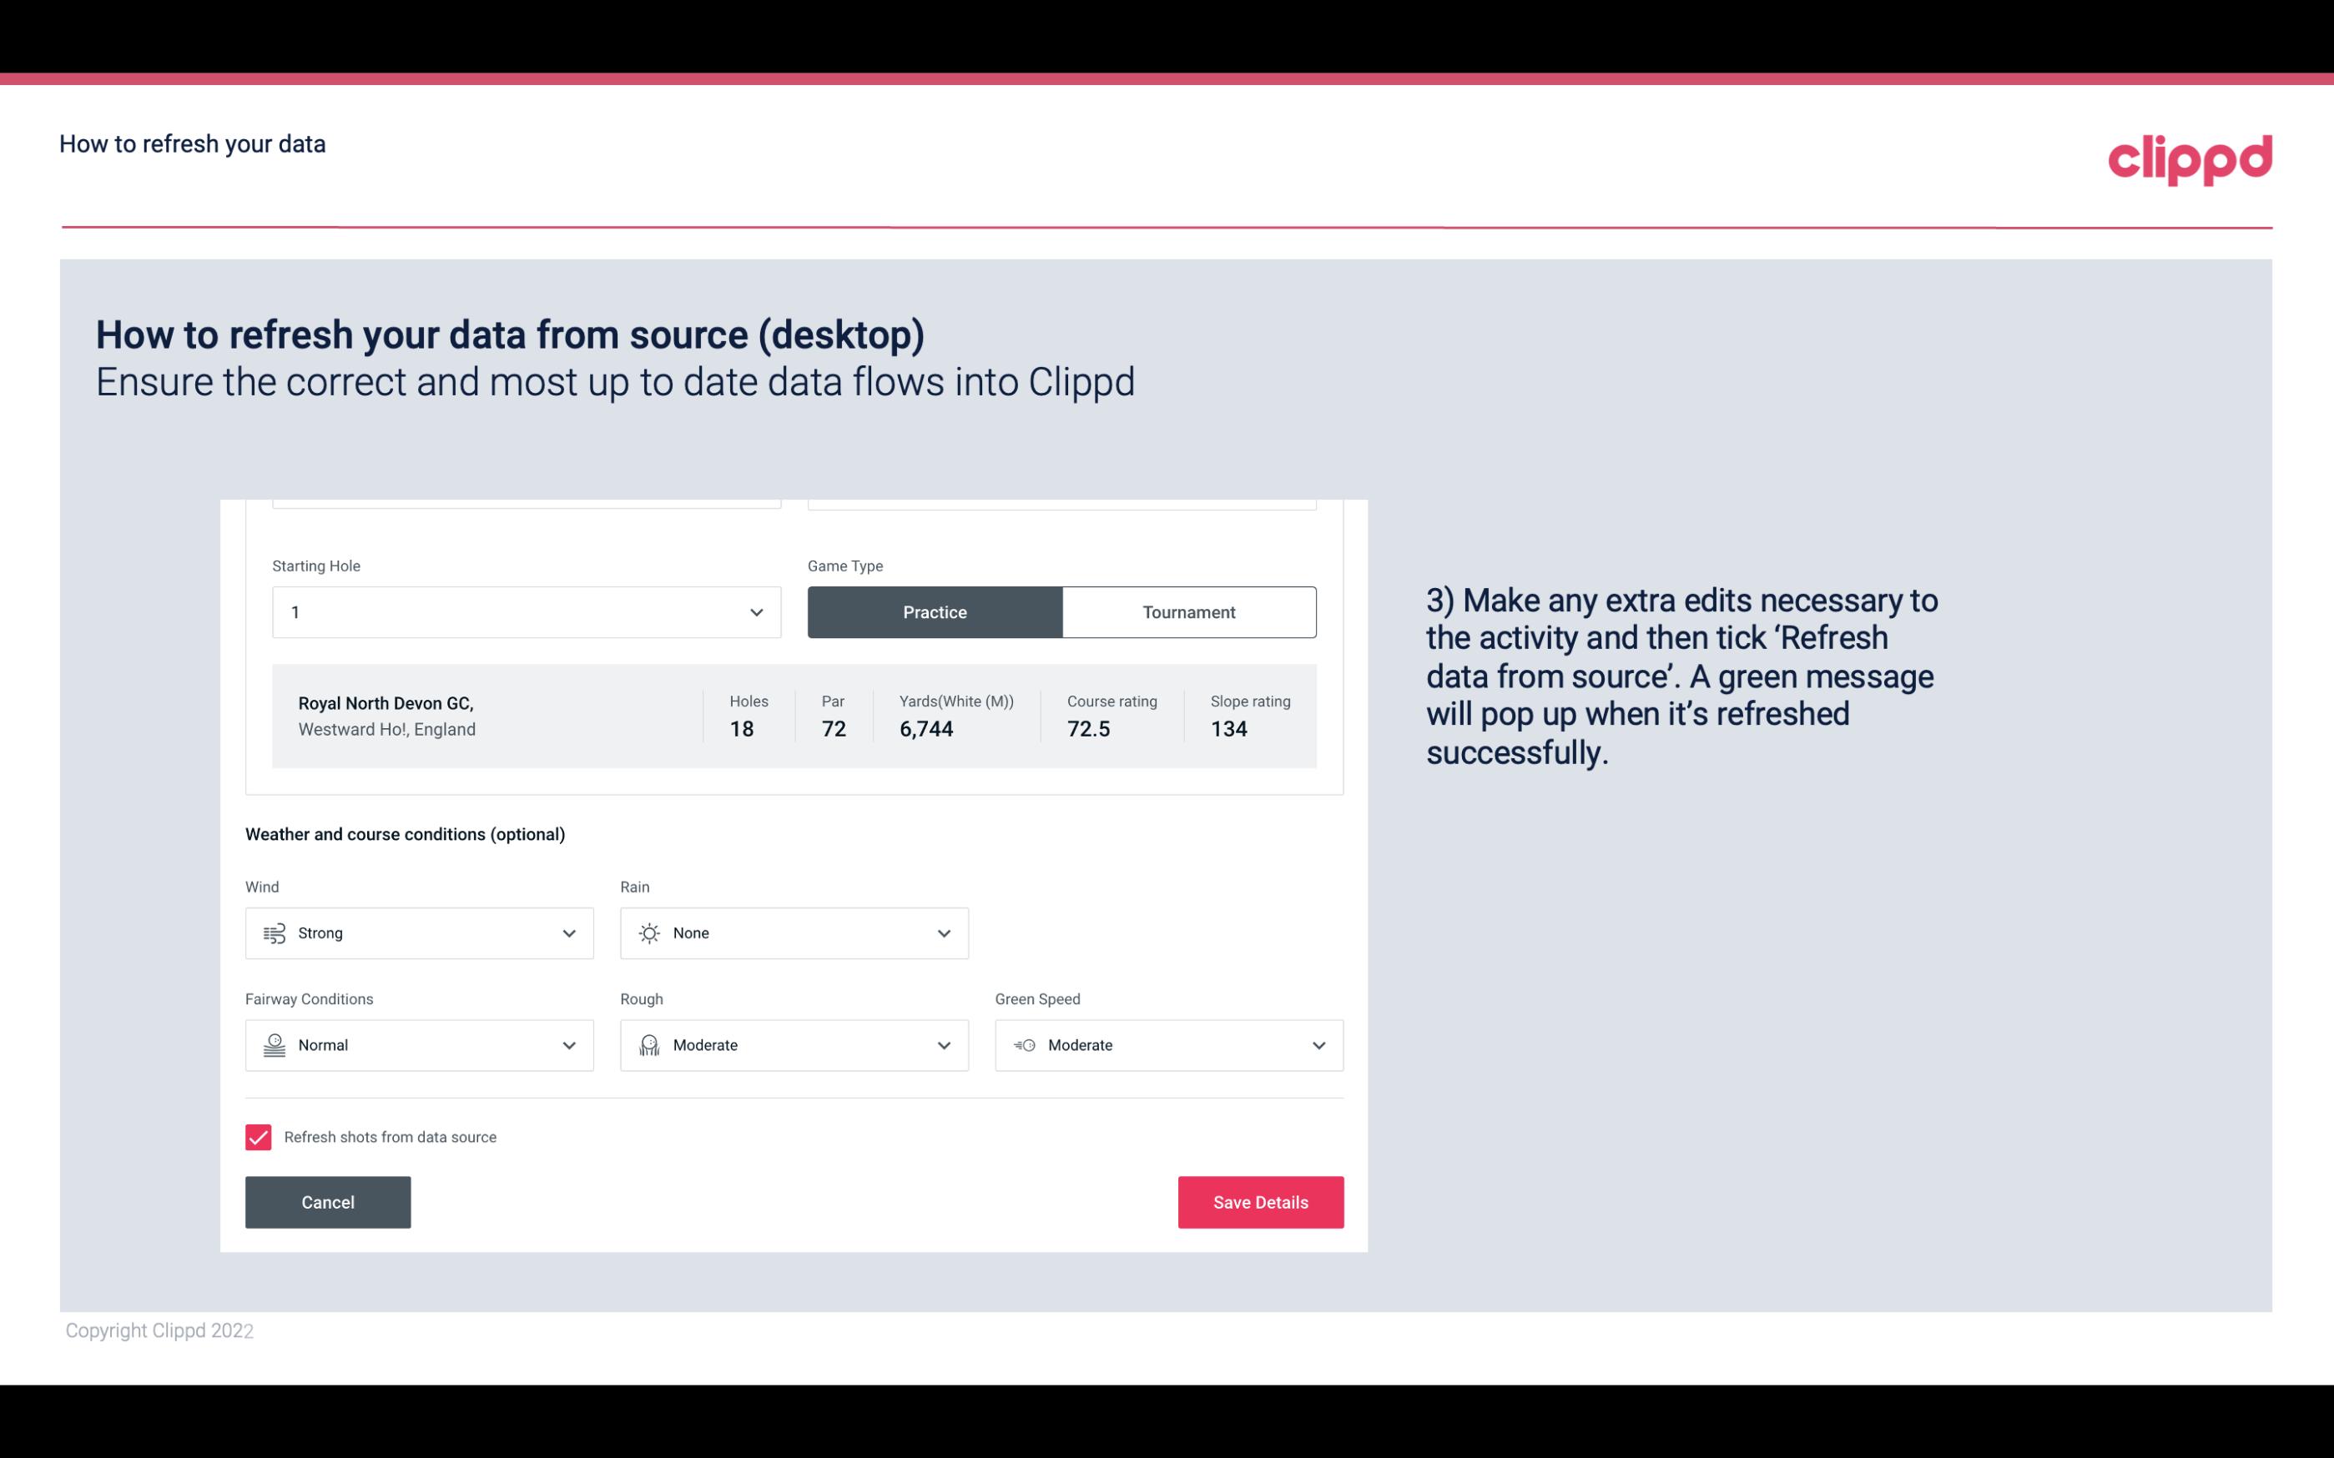Click the rough conditions icon

click(650, 1045)
